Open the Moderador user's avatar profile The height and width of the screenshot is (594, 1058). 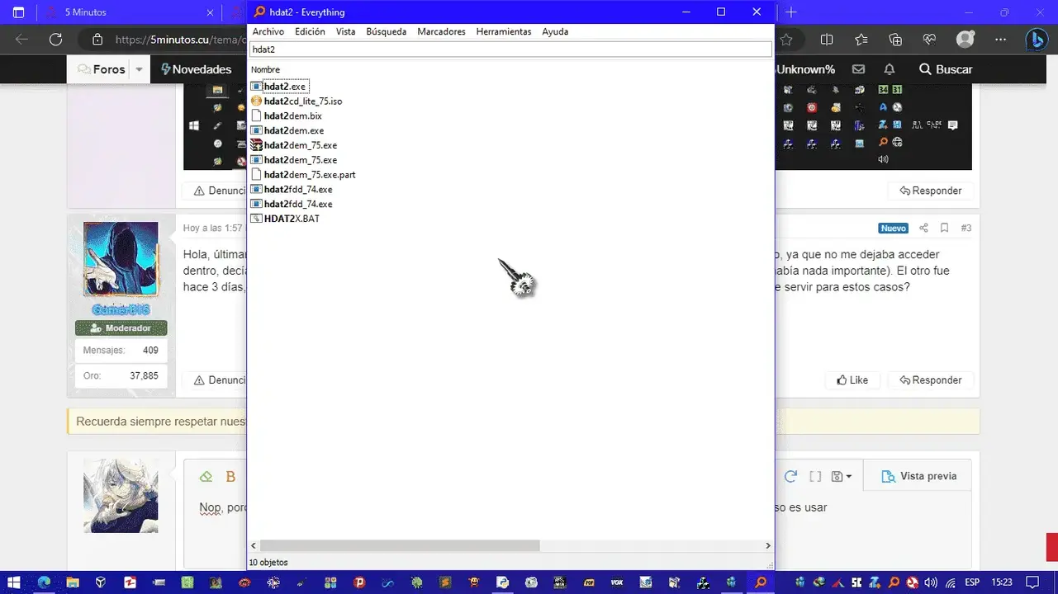point(121,259)
